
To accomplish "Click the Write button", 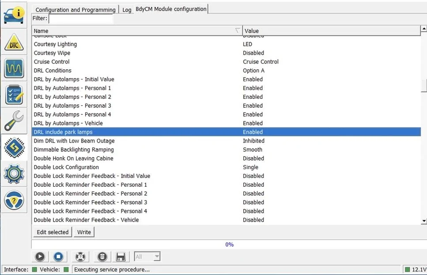I will [x=84, y=232].
